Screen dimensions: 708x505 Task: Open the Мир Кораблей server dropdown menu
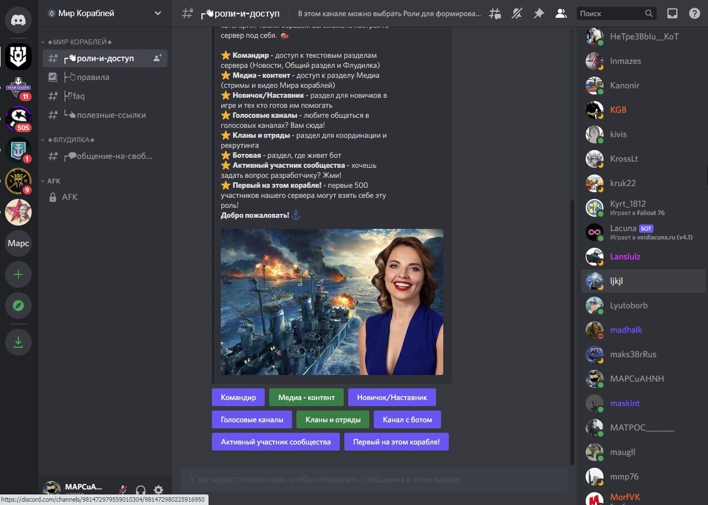(x=105, y=13)
